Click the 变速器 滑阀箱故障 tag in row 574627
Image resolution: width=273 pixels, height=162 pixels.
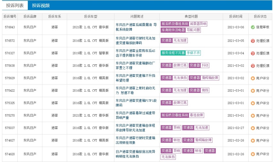pyautogui.click(x=197, y=140)
